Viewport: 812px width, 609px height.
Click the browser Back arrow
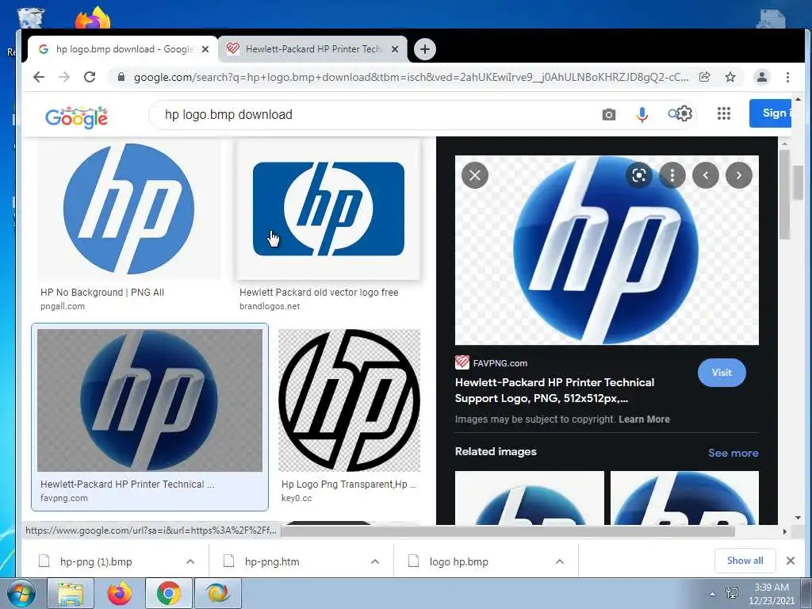click(39, 77)
